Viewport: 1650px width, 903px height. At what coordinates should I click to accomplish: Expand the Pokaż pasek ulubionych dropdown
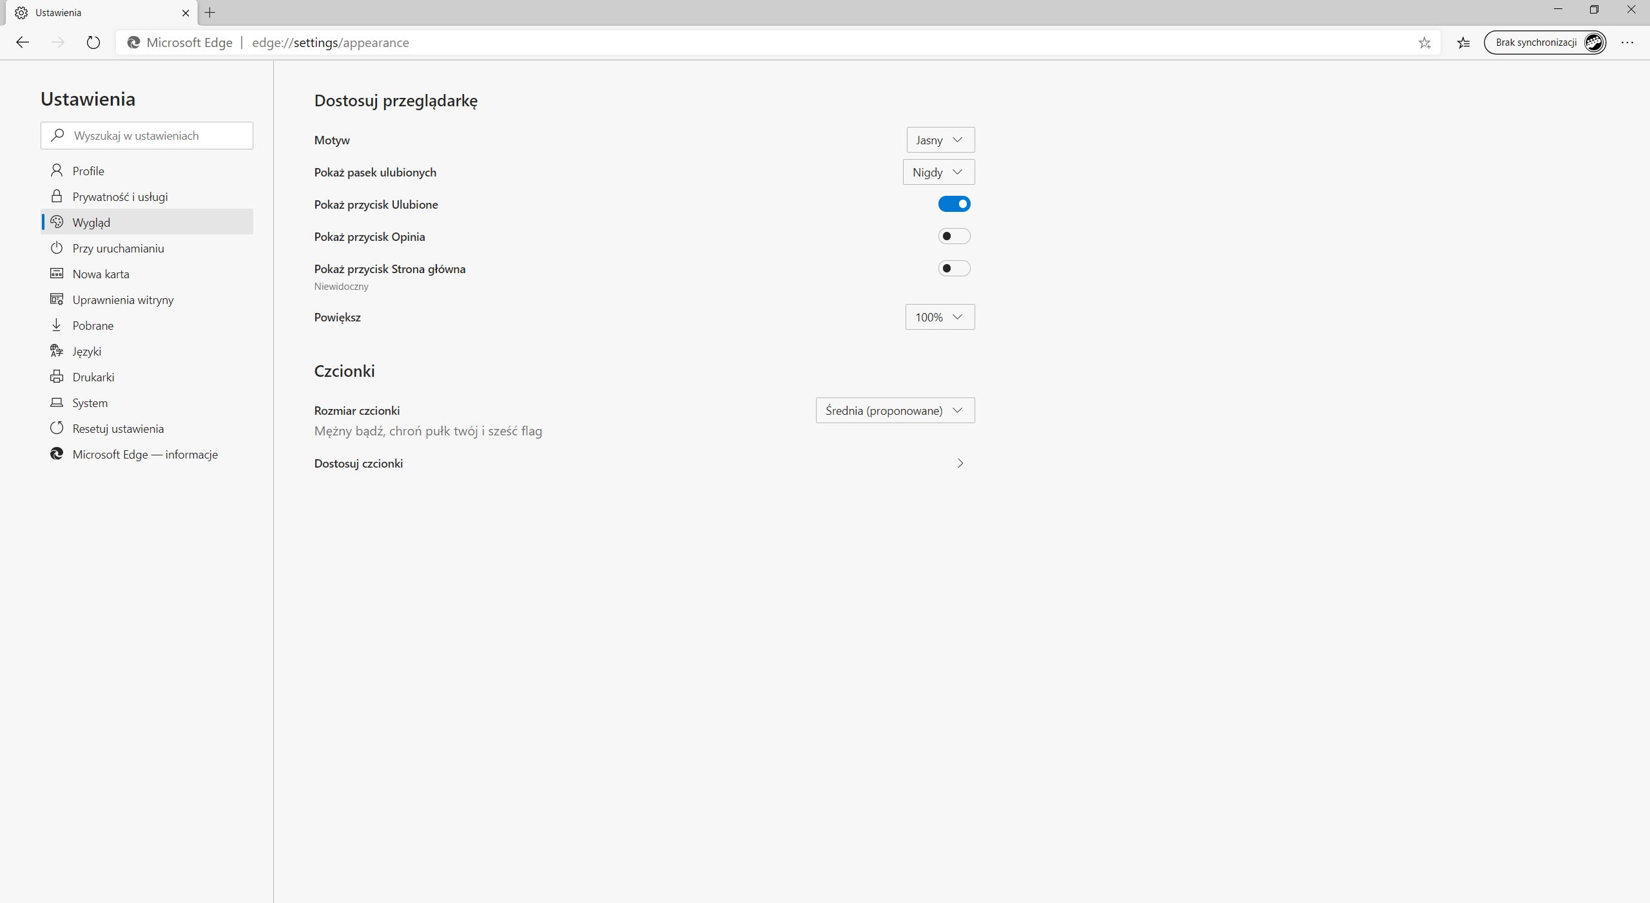pos(938,172)
